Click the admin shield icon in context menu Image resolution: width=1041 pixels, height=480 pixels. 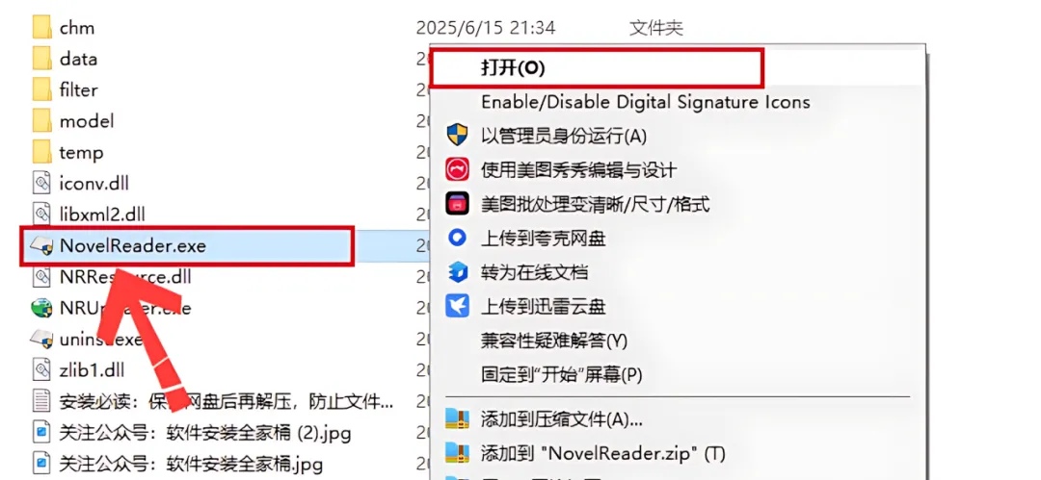pyautogui.click(x=458, y=136)
